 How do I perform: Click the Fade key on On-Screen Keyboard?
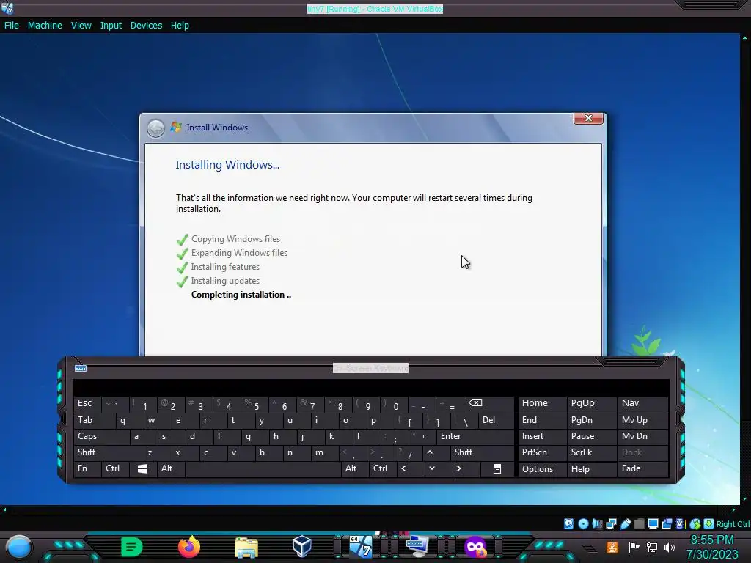point(642,469)
